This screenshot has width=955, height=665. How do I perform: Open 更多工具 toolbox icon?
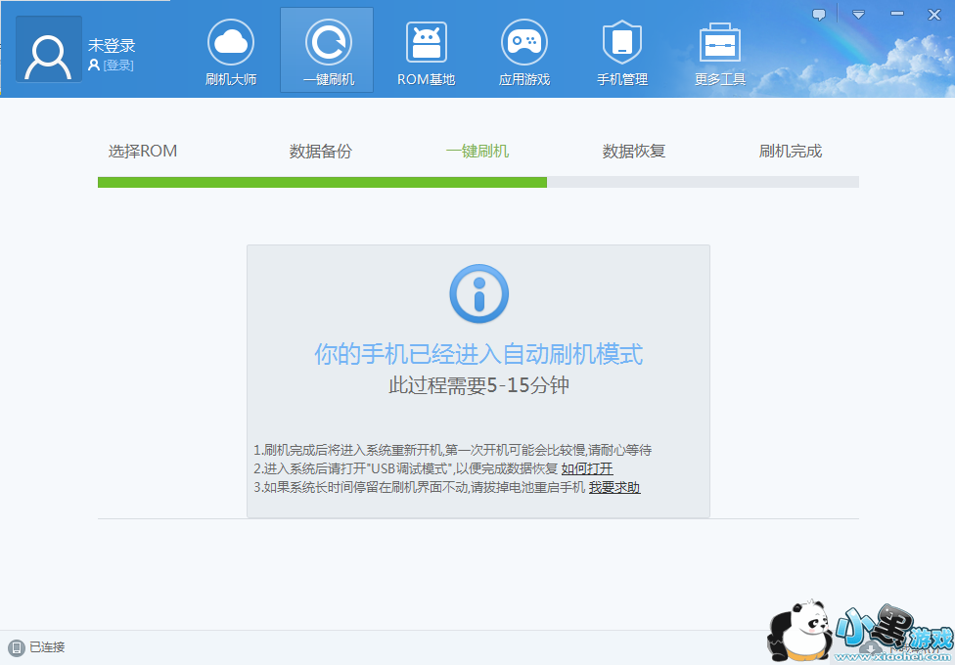click(x=720, y=43)
